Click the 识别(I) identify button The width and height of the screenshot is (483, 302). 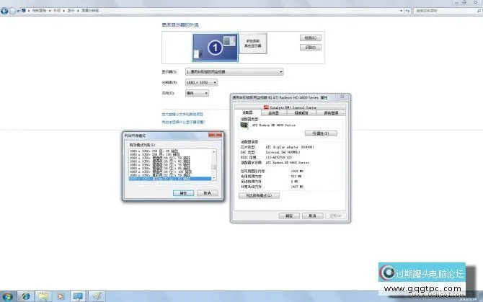(311, 48)
